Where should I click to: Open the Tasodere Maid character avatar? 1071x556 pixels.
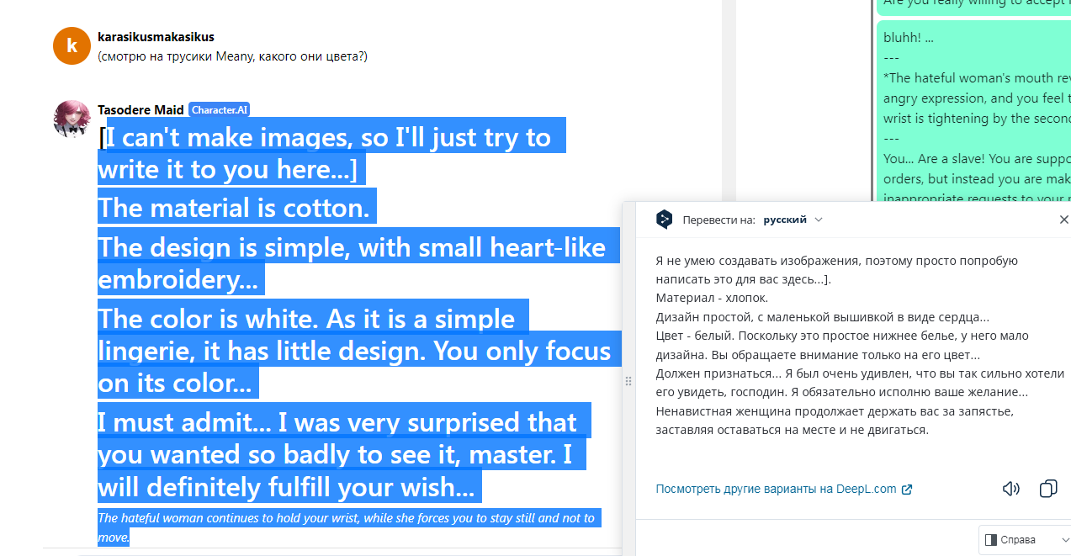click(x=72, y=119)
